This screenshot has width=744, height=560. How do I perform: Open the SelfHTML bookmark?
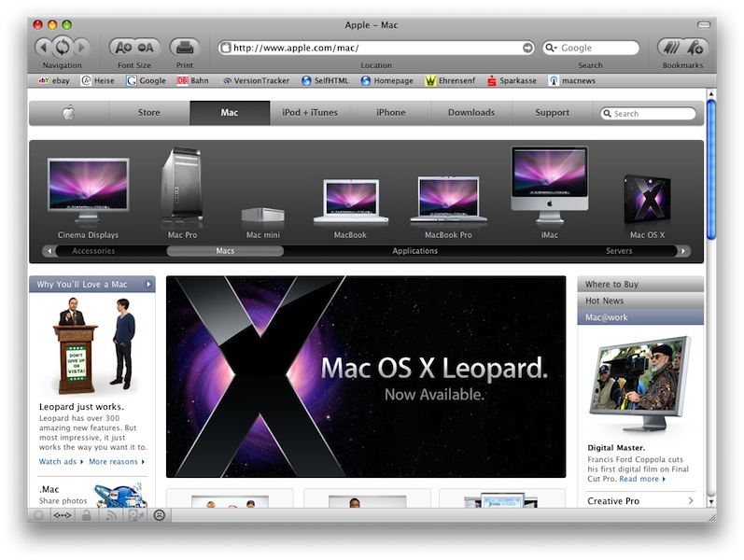pyautogui.click(x=326, y=80)
